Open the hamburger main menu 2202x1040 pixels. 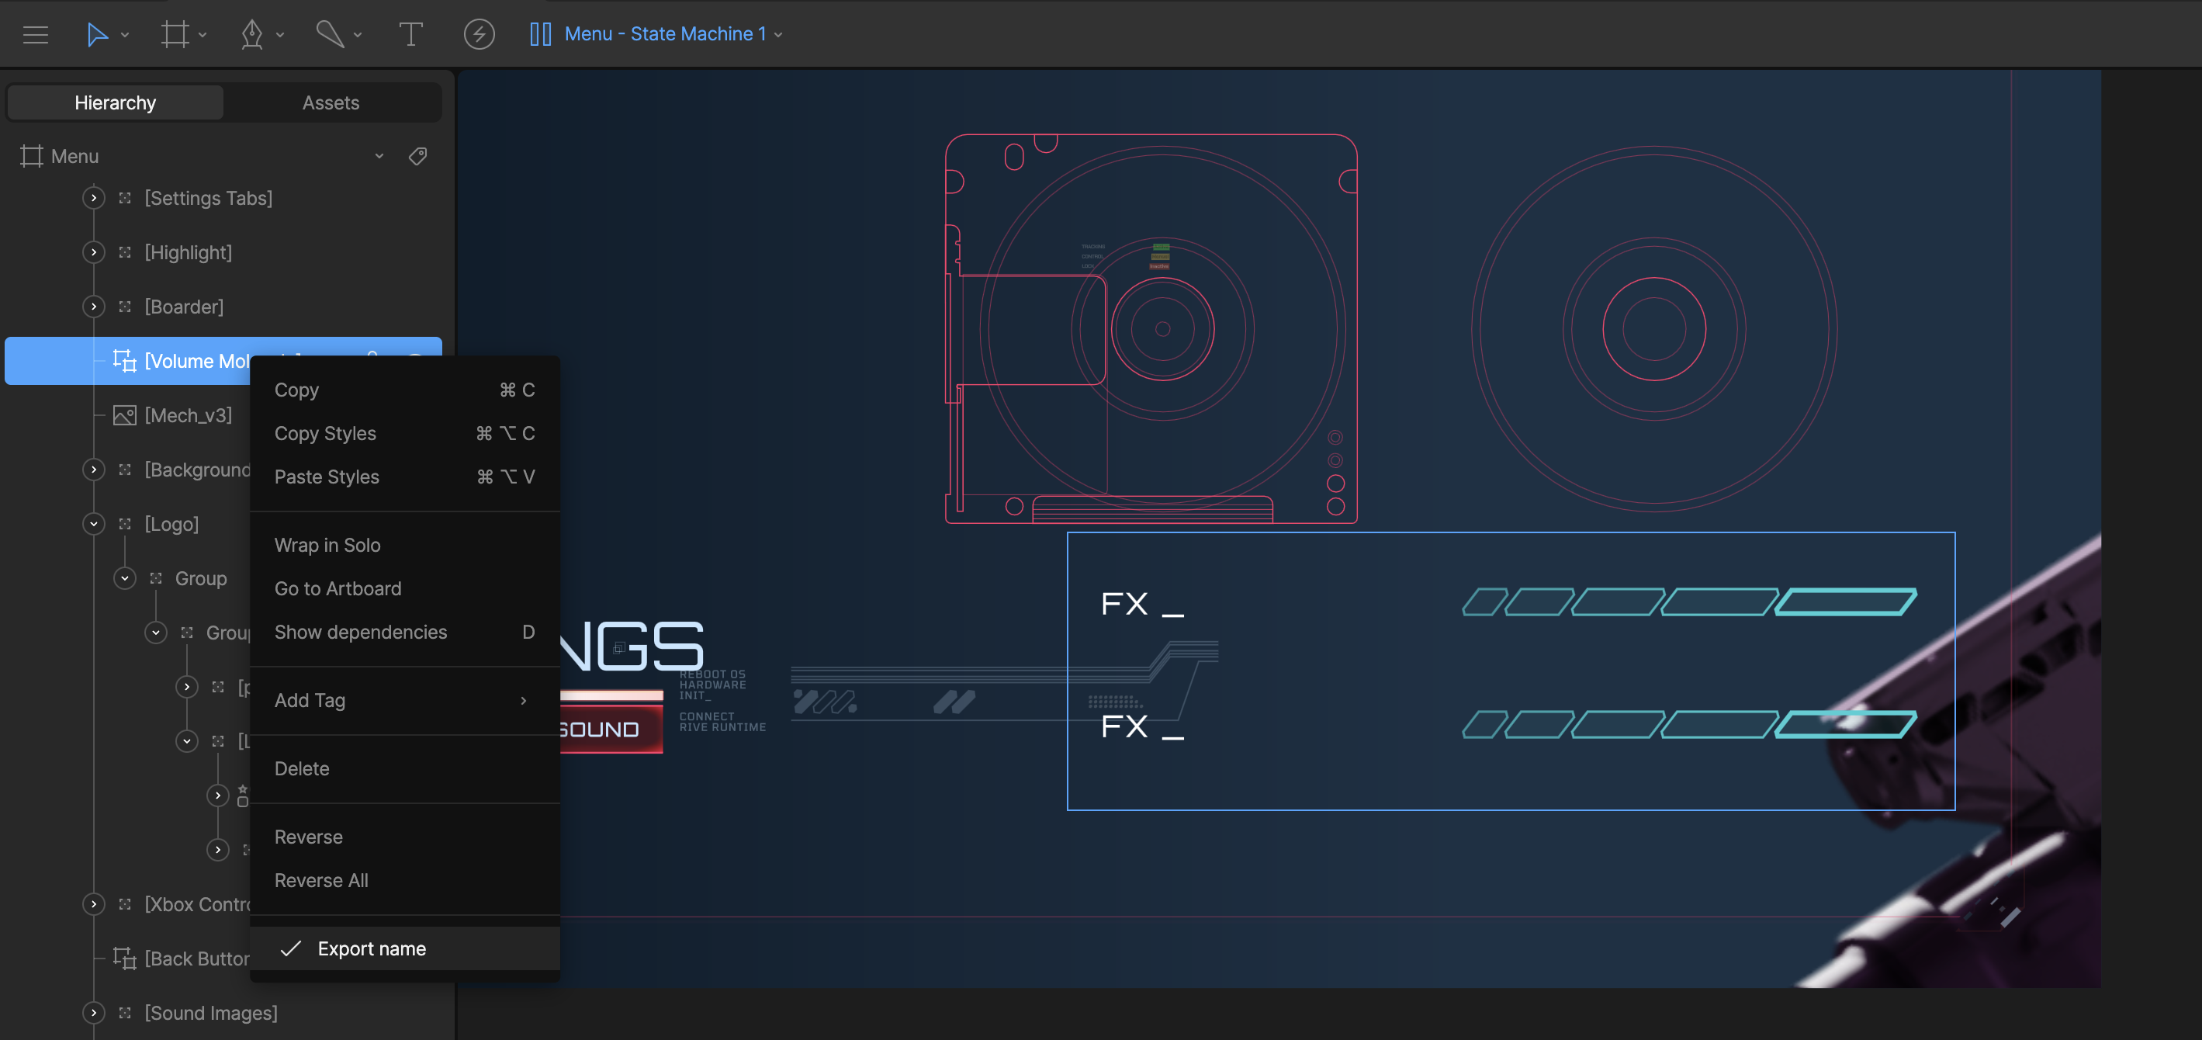pyautogui.click(x=35, y=34)
